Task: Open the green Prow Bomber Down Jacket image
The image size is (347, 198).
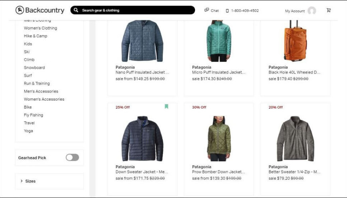Action: tap(219, 139)
